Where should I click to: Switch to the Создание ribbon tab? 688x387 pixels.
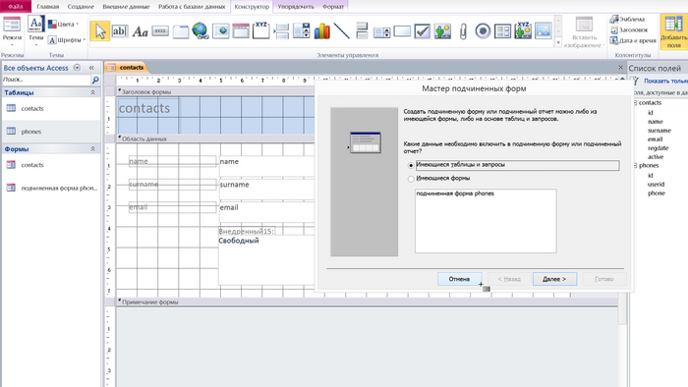click(81, 7)
